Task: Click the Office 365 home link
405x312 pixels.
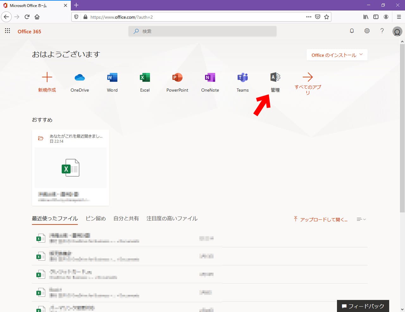Action: point(29,31)
